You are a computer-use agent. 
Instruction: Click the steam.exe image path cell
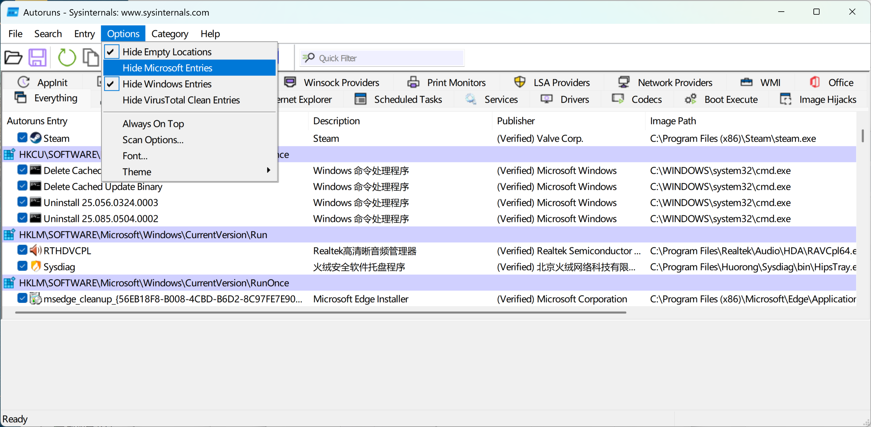point(733,138)
